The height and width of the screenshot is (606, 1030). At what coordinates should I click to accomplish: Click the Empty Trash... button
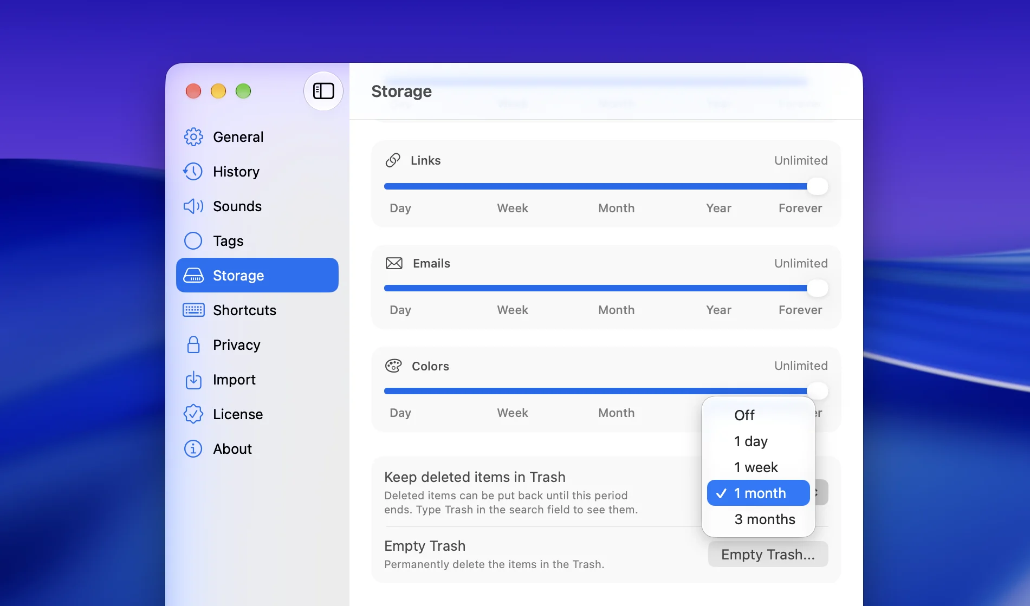point(768,555)
